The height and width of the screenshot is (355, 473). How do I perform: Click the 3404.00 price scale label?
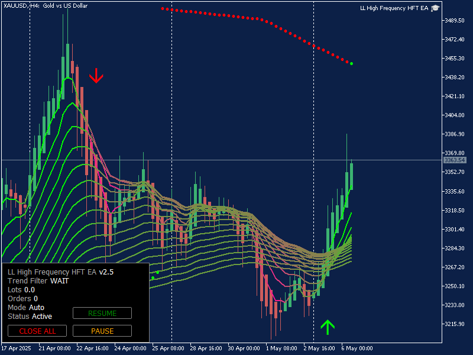point(455,115)
